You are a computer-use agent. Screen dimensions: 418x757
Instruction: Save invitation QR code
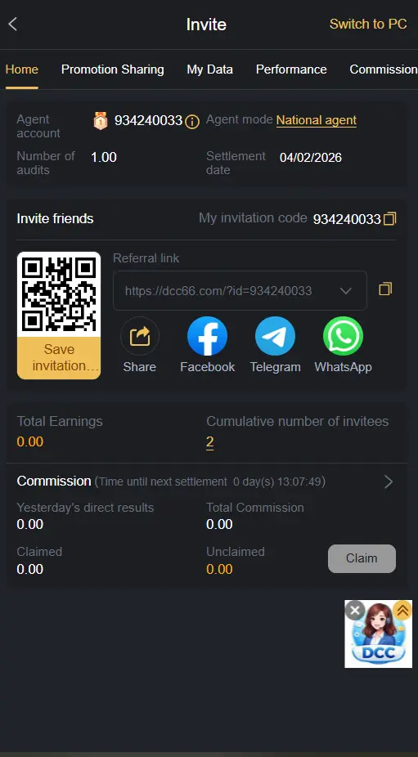pos(59,358)
